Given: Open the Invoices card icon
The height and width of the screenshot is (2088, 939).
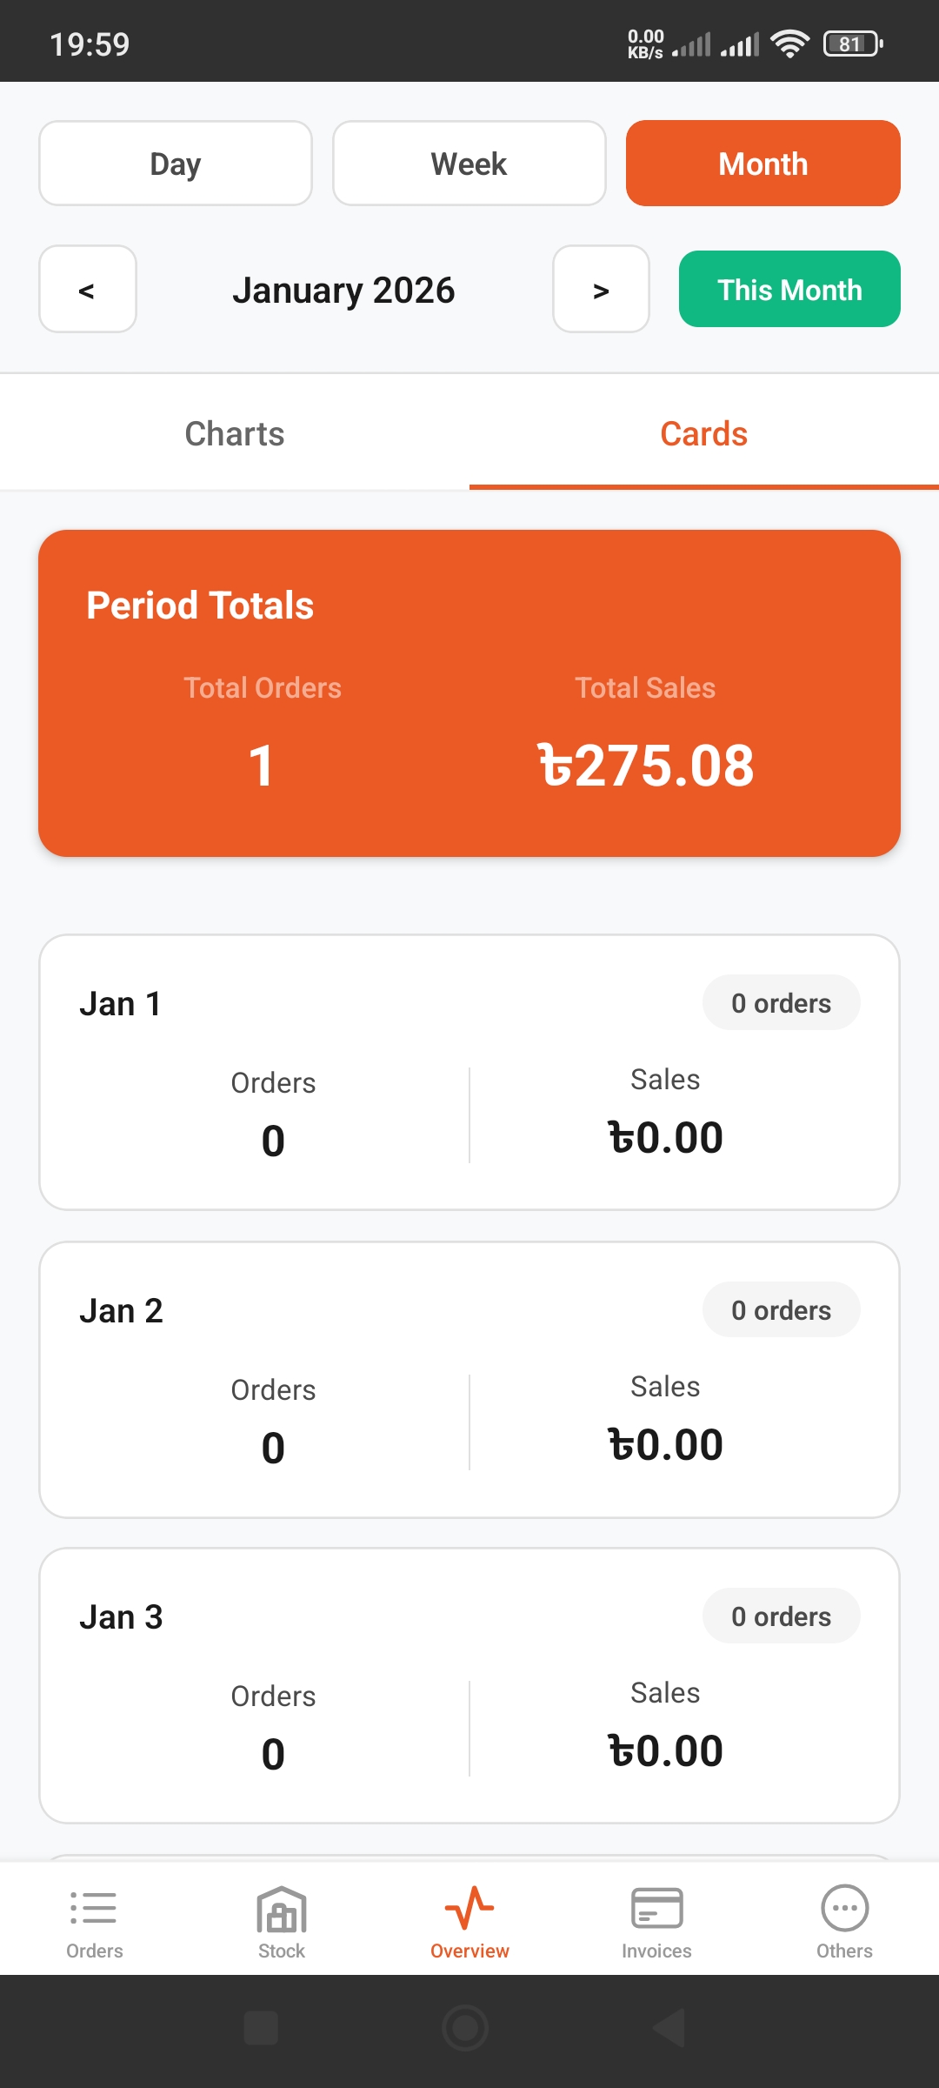Looking at the screenshot, I should tap(656, 1909).
